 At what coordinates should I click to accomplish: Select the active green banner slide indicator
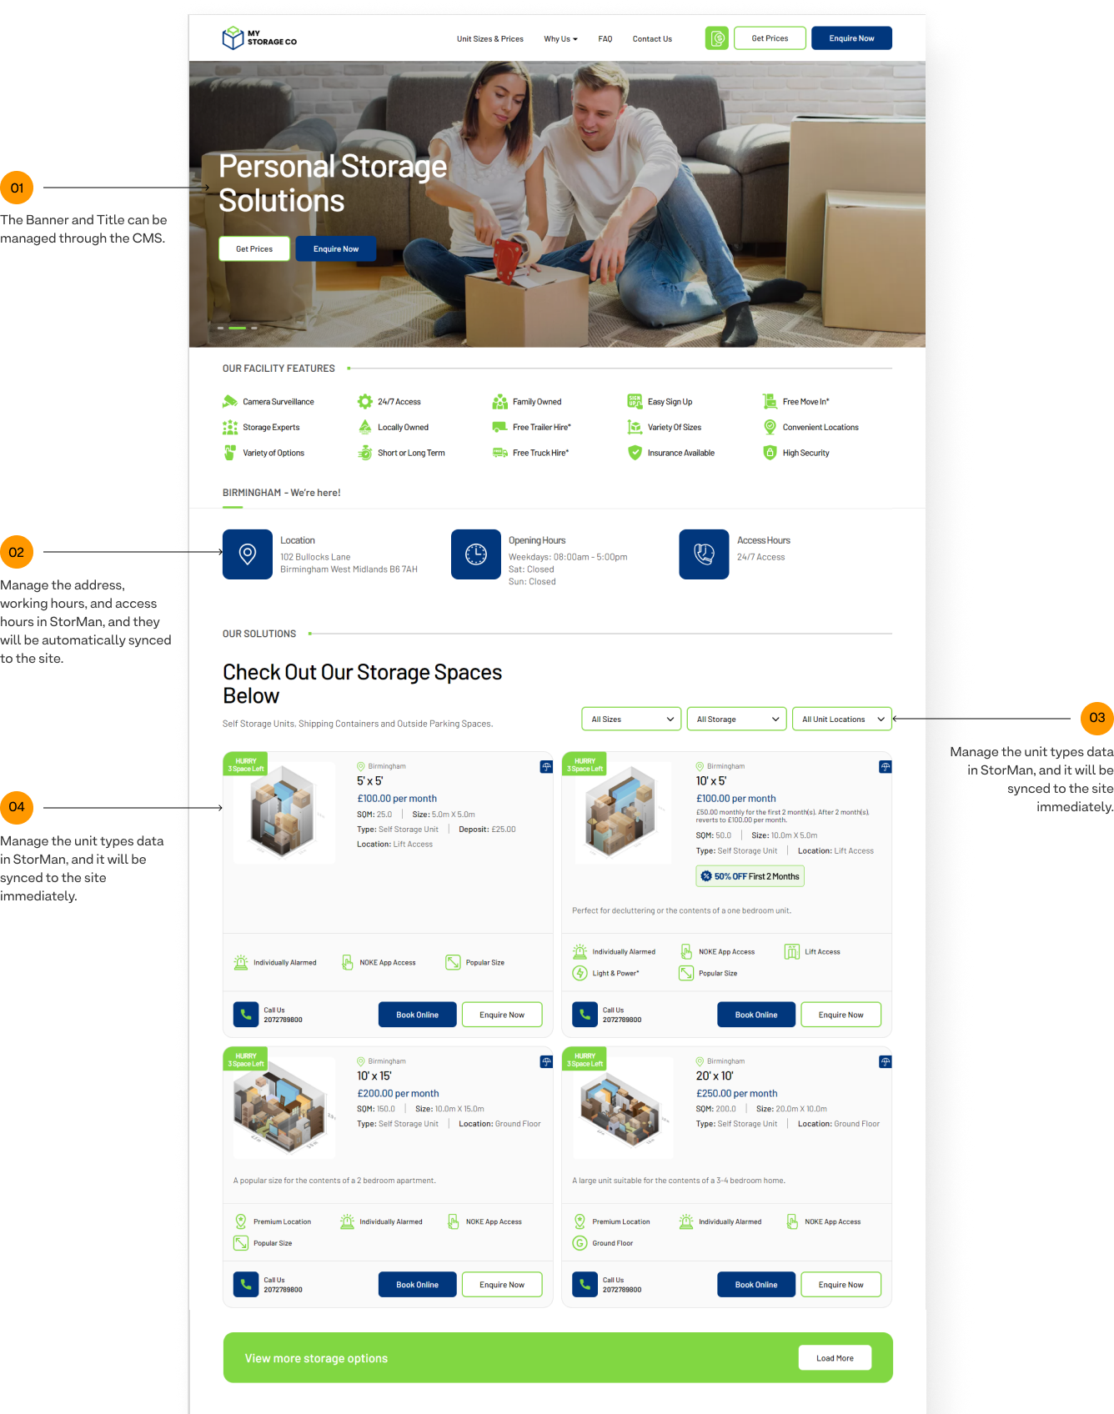click(238, 328)
